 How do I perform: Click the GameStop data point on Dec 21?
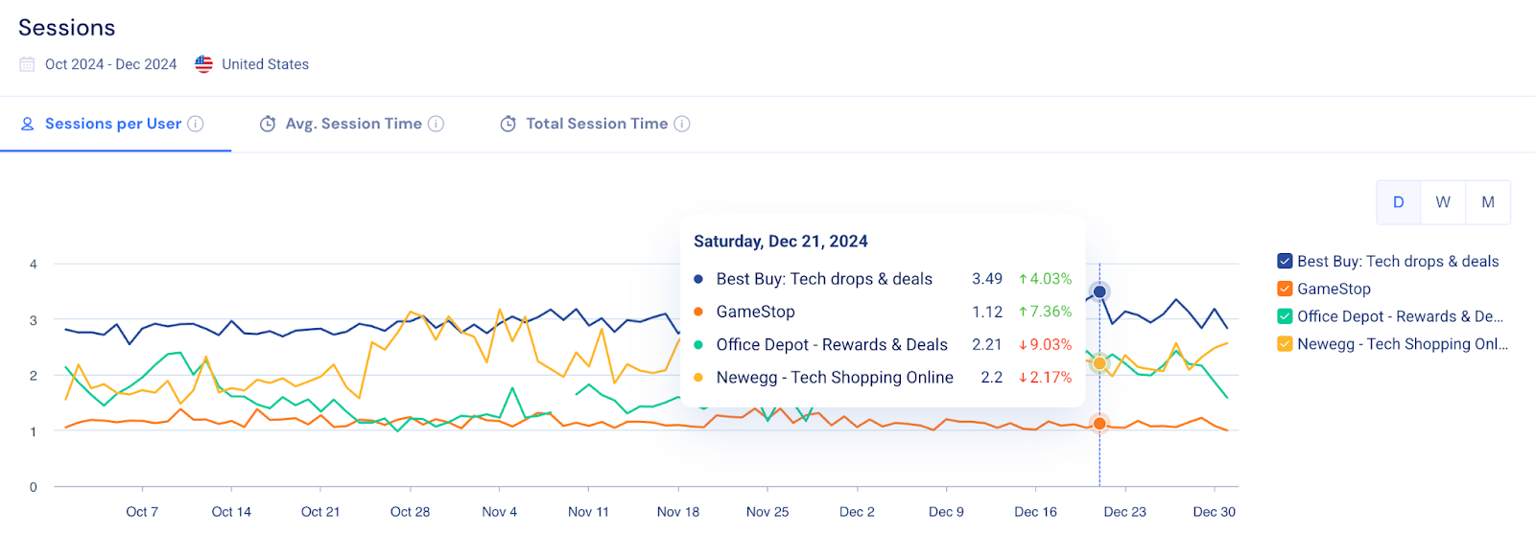1099,424
